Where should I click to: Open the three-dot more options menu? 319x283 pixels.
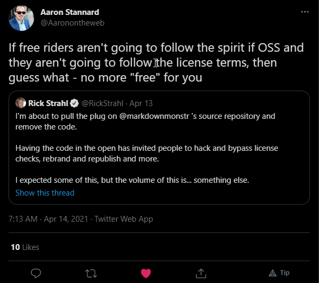tap(305, 12)
